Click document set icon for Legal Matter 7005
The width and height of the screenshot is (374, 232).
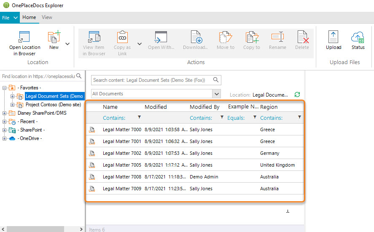coord(92,165)
